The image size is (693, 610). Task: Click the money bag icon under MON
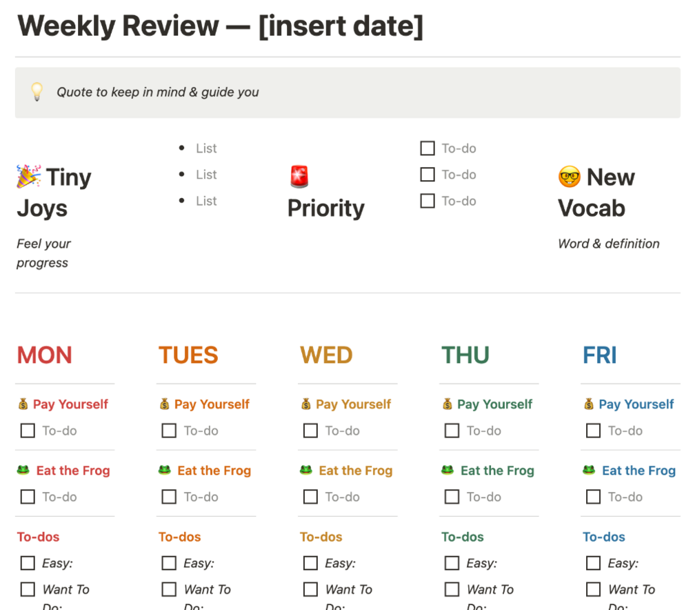(23, 404)
